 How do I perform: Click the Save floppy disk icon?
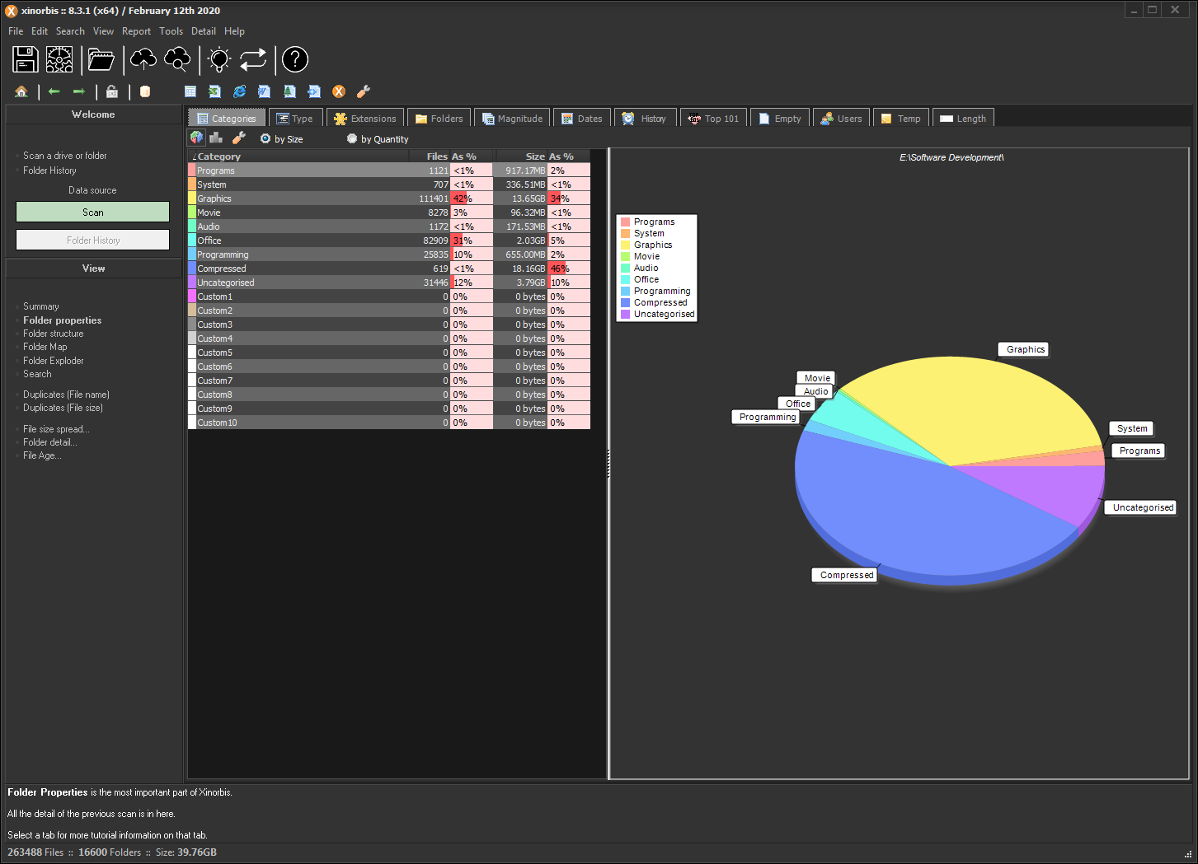coord(26,59)
